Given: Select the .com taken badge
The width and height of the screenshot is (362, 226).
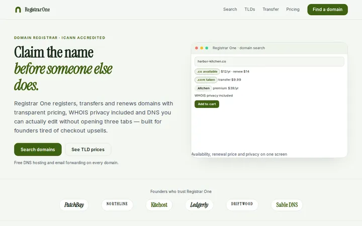Looking at the screenshot, I should click(206, 80).
